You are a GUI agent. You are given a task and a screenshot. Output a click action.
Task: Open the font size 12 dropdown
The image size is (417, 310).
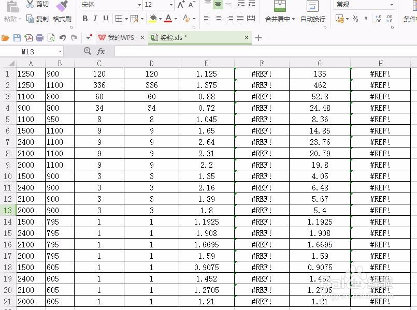pyautogui.click(x=171, y=5)
